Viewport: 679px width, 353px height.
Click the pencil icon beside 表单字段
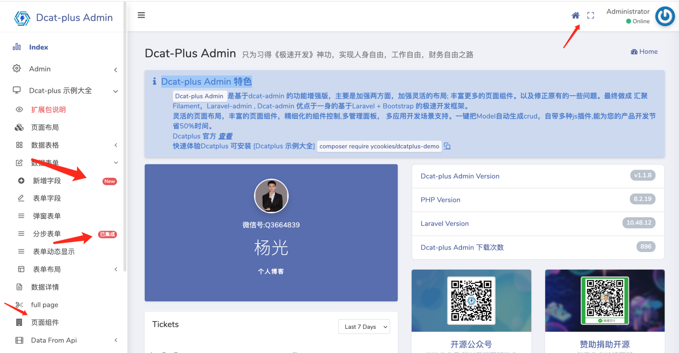click(21, 198)
